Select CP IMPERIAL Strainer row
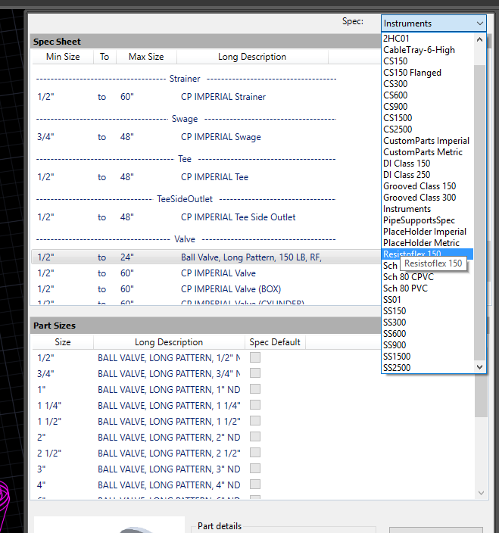Image resolution: width=499 pixels, height=533 pixels. [x=206, y=97]
